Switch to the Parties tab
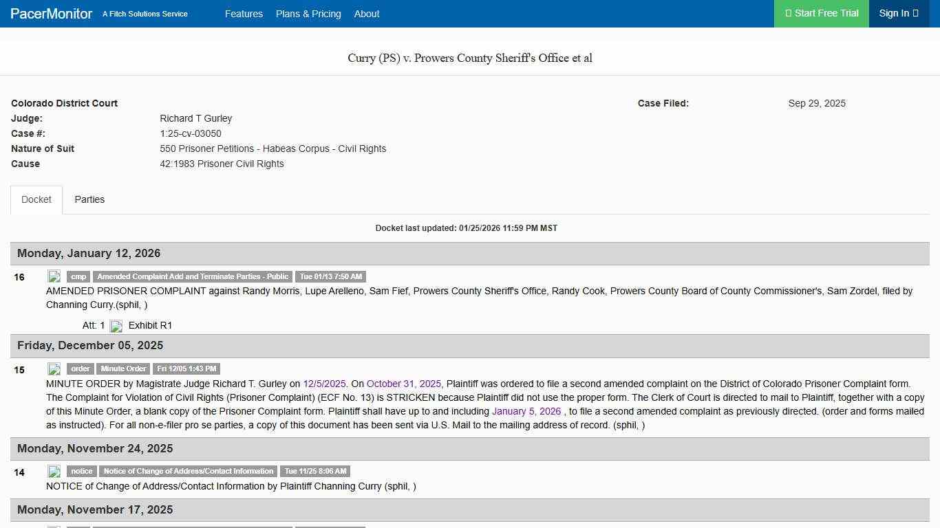940x528 pixels. (x=89, y=199)
